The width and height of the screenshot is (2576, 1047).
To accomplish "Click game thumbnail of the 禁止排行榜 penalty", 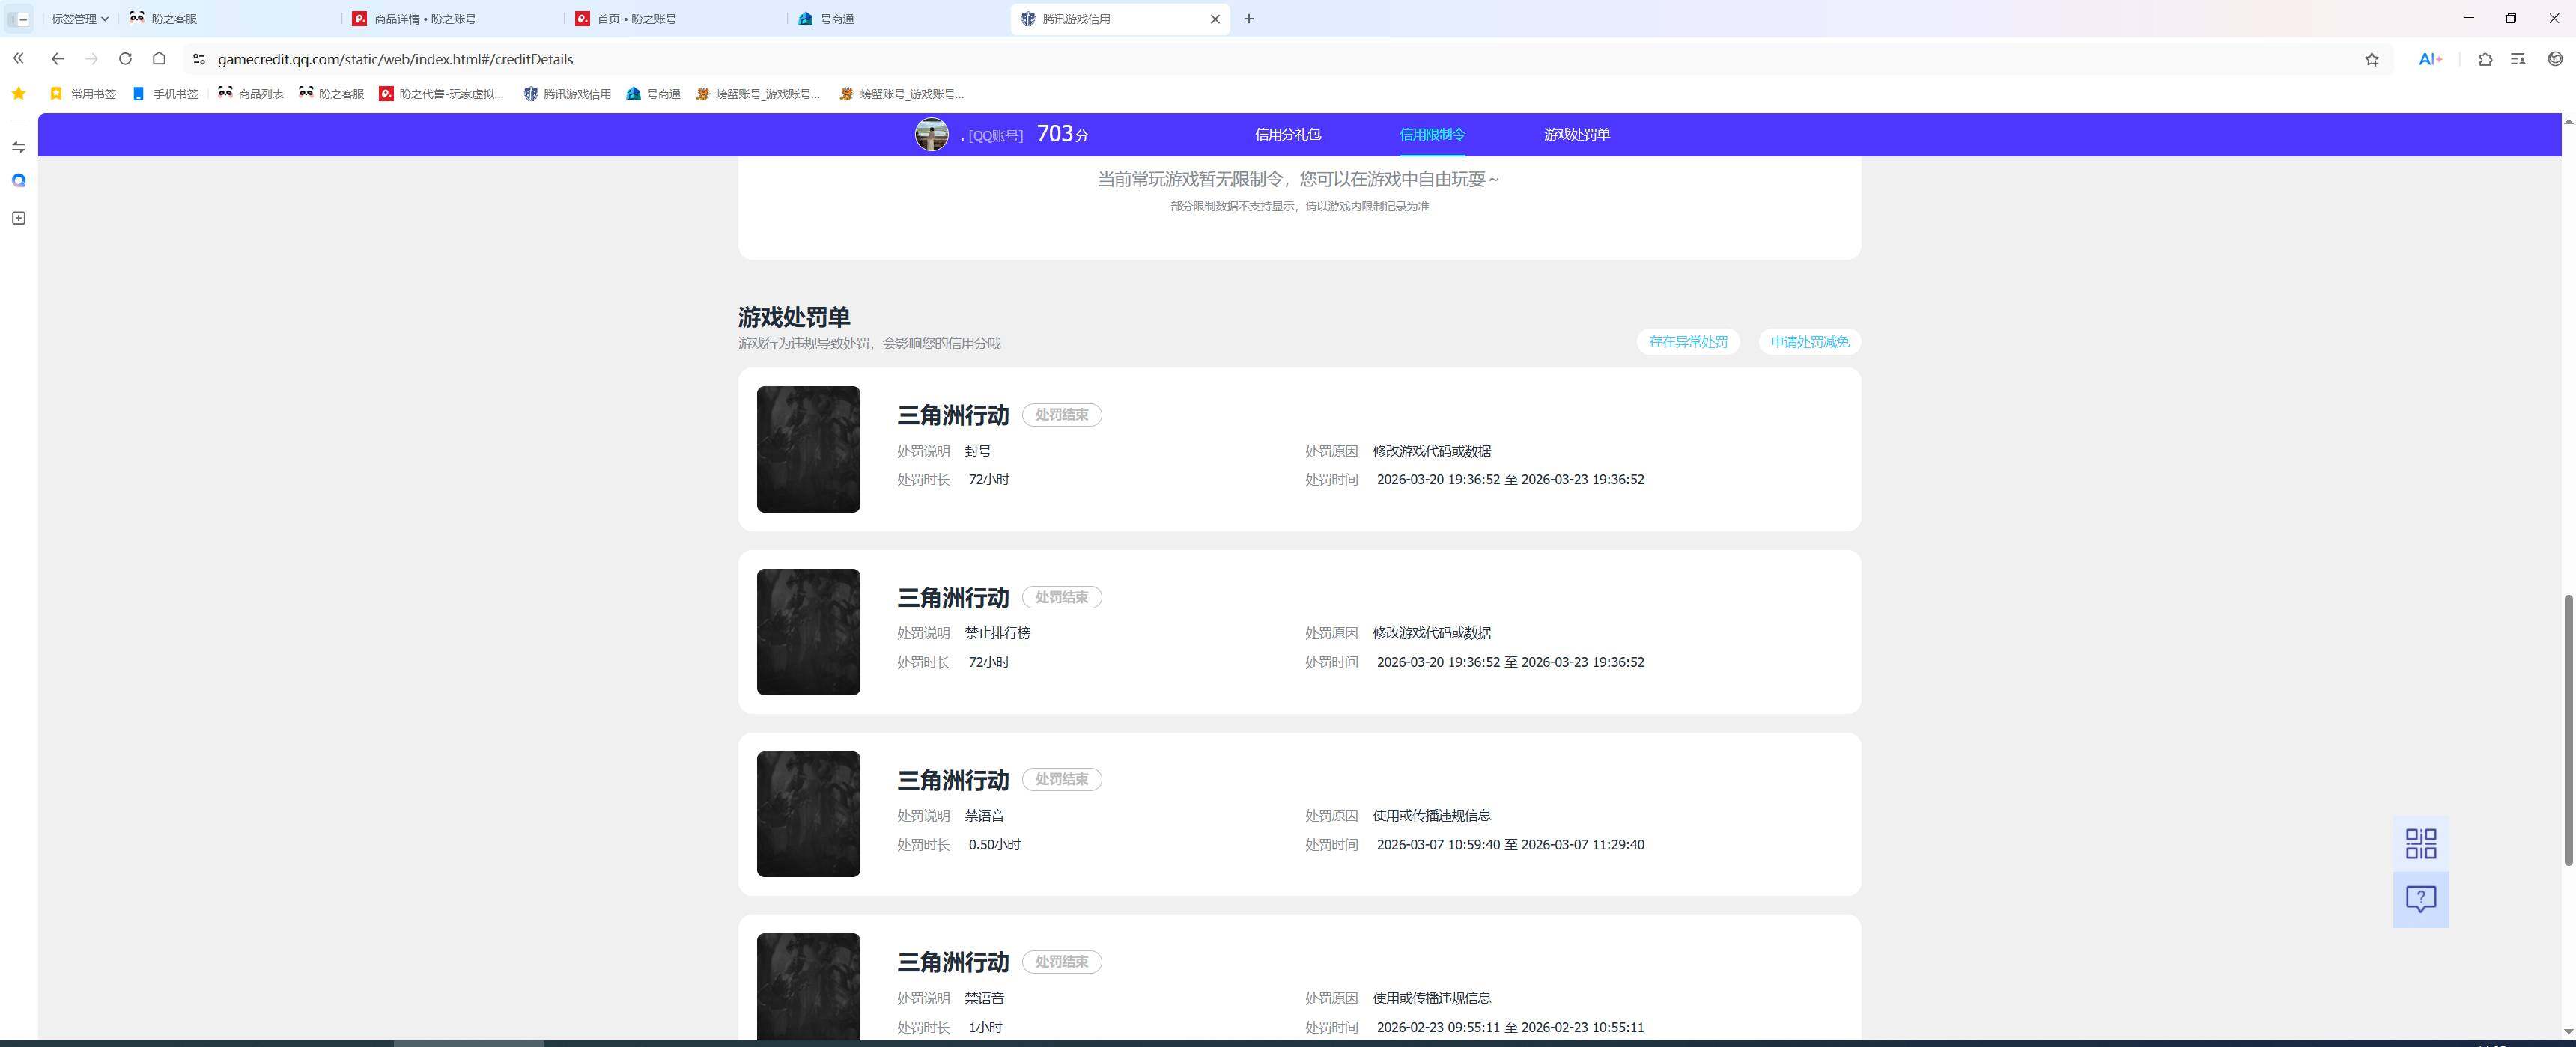I will point(808,632).
